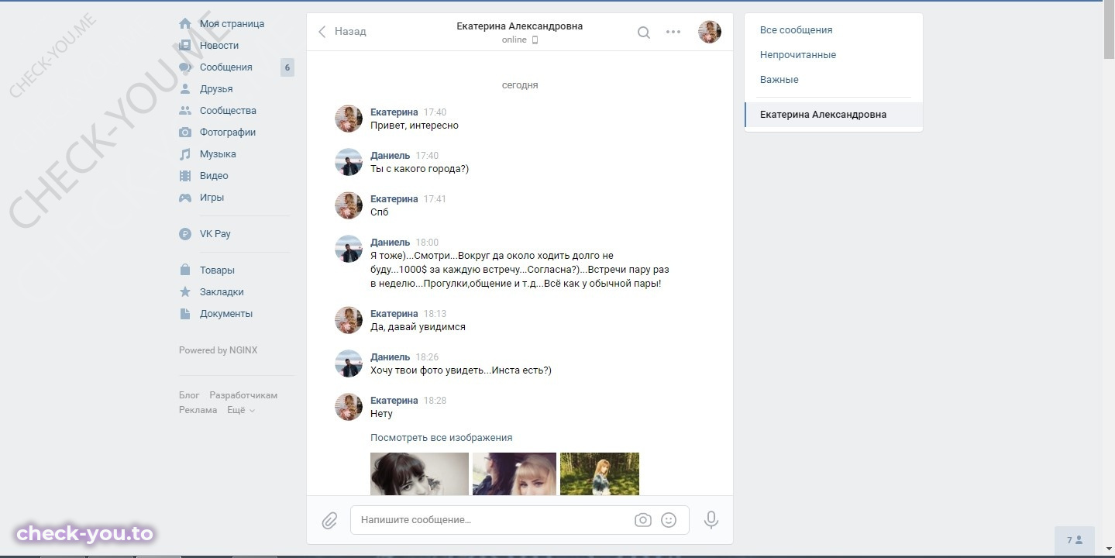Open the Документы section
This screenshot has height=558, width=1115.
pos(226,314)
